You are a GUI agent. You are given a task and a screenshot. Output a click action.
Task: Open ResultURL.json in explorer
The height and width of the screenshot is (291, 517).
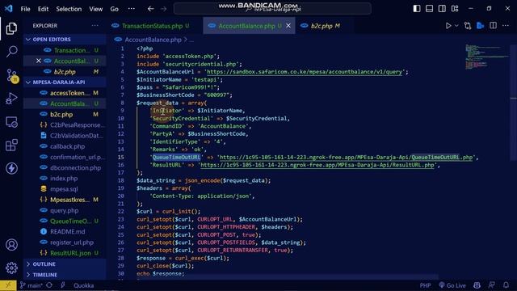(x=65, y=253)
